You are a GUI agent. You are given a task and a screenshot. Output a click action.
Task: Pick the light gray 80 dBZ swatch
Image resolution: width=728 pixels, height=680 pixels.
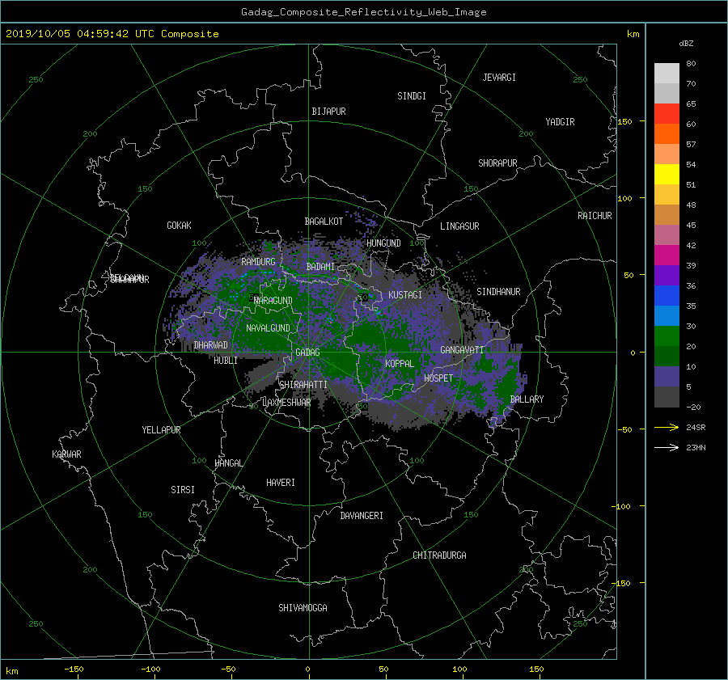click(667, 74)
